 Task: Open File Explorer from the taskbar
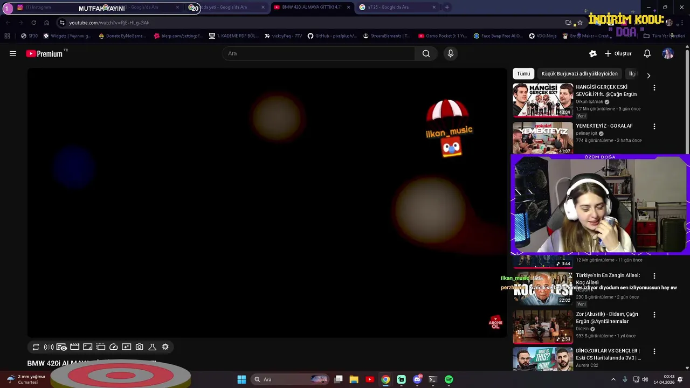[x=354, y=379]
